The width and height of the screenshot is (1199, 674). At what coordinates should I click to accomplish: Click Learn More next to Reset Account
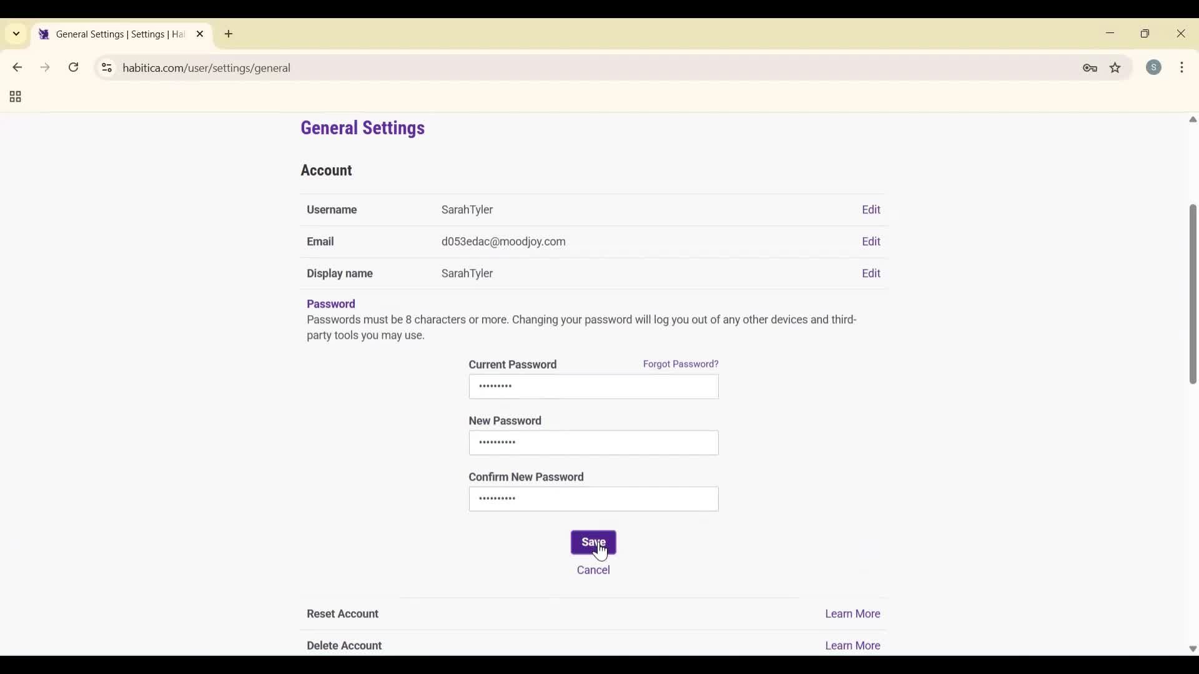pos(852,613)
